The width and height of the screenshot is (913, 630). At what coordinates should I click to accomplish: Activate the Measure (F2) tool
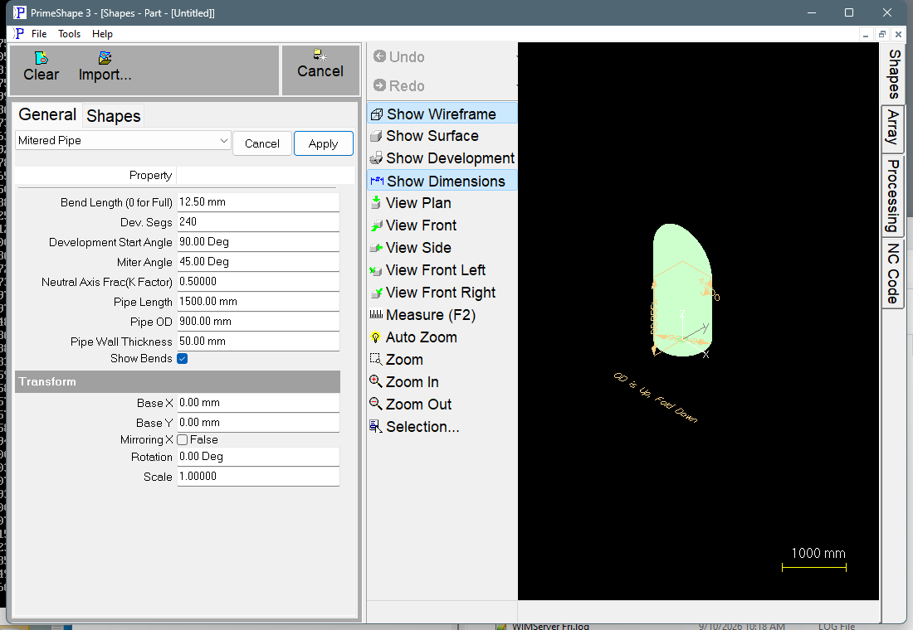pyautogui.click(x=422, y=315)
